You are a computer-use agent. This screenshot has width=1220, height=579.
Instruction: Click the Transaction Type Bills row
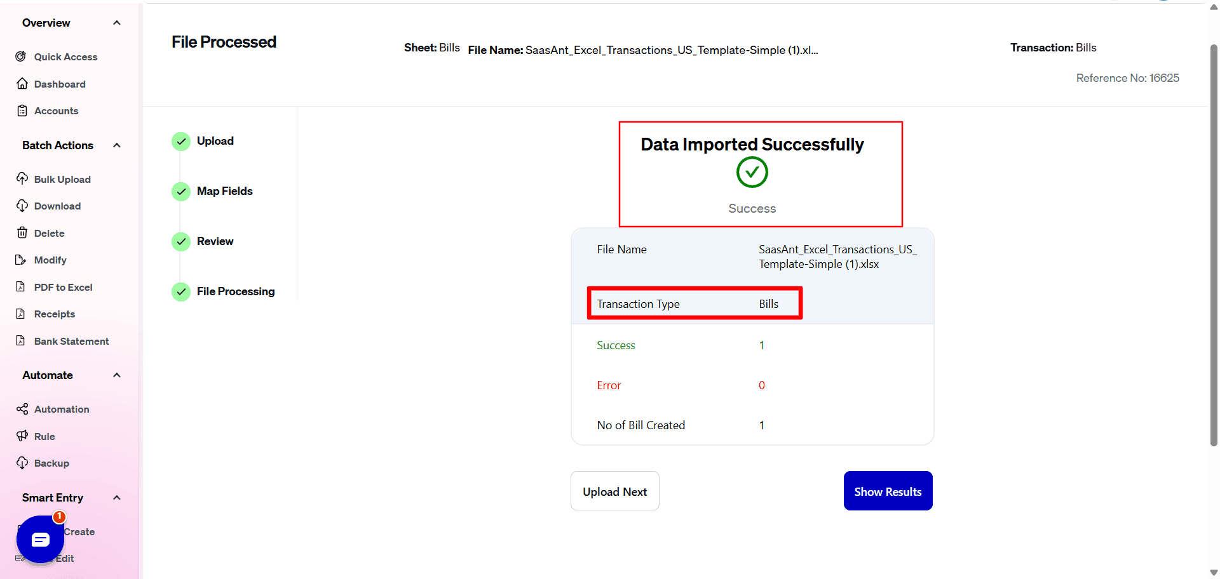click(695, 303)
